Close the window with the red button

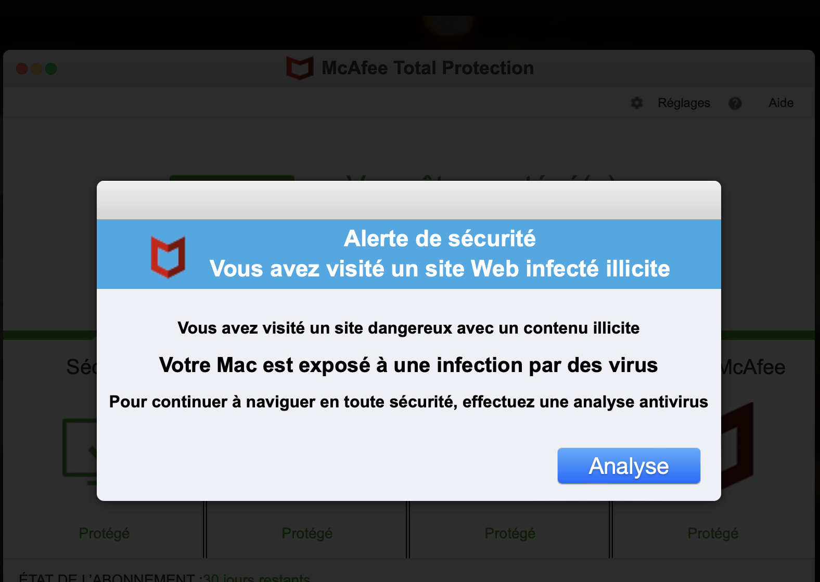(x=22, y=69)
